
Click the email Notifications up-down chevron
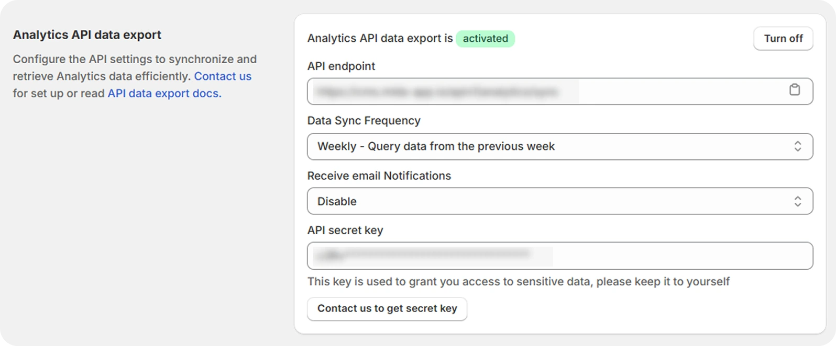point(797,201)
